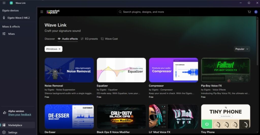Click 'by Elgato · Compressor' text

(x=161, y=90)
